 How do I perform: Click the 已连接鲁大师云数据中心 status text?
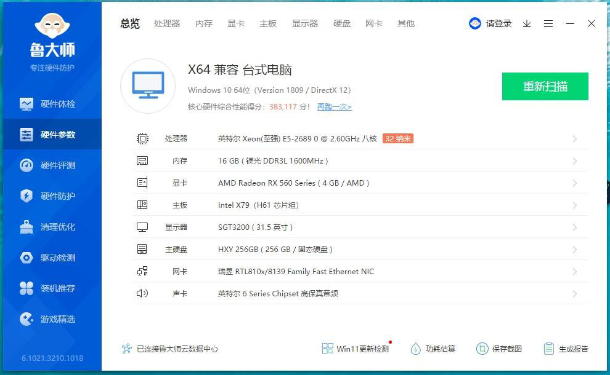(x=177, y=349)
